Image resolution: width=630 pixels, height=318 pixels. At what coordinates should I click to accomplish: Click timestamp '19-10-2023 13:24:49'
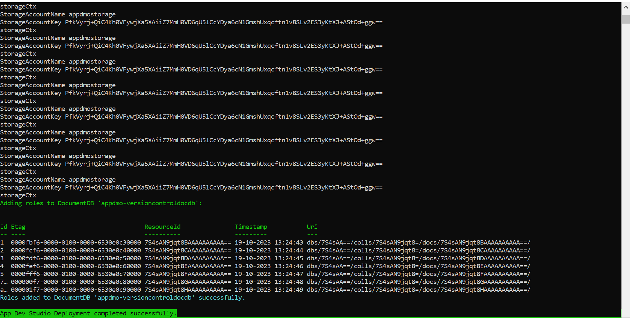click(x=269, y=290)
